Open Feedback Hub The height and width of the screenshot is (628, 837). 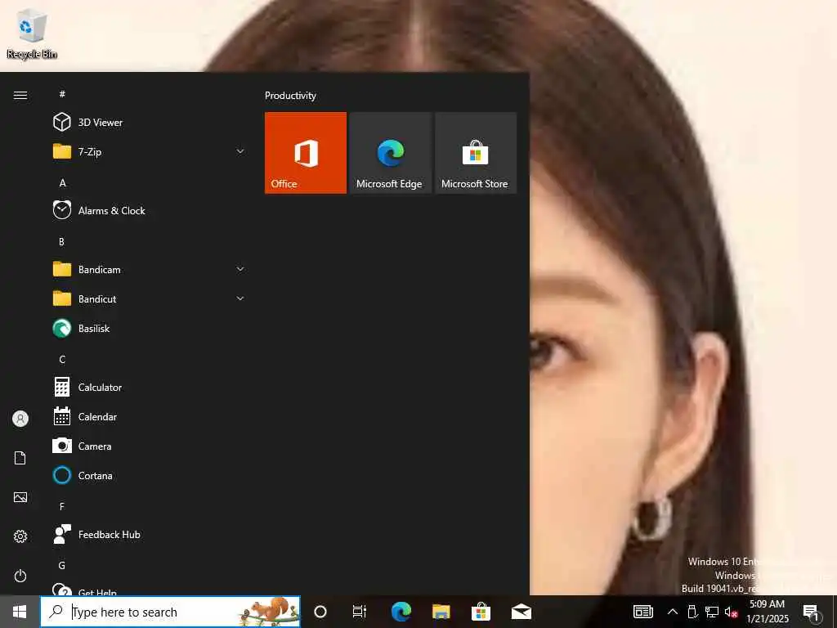pos(150,534)
